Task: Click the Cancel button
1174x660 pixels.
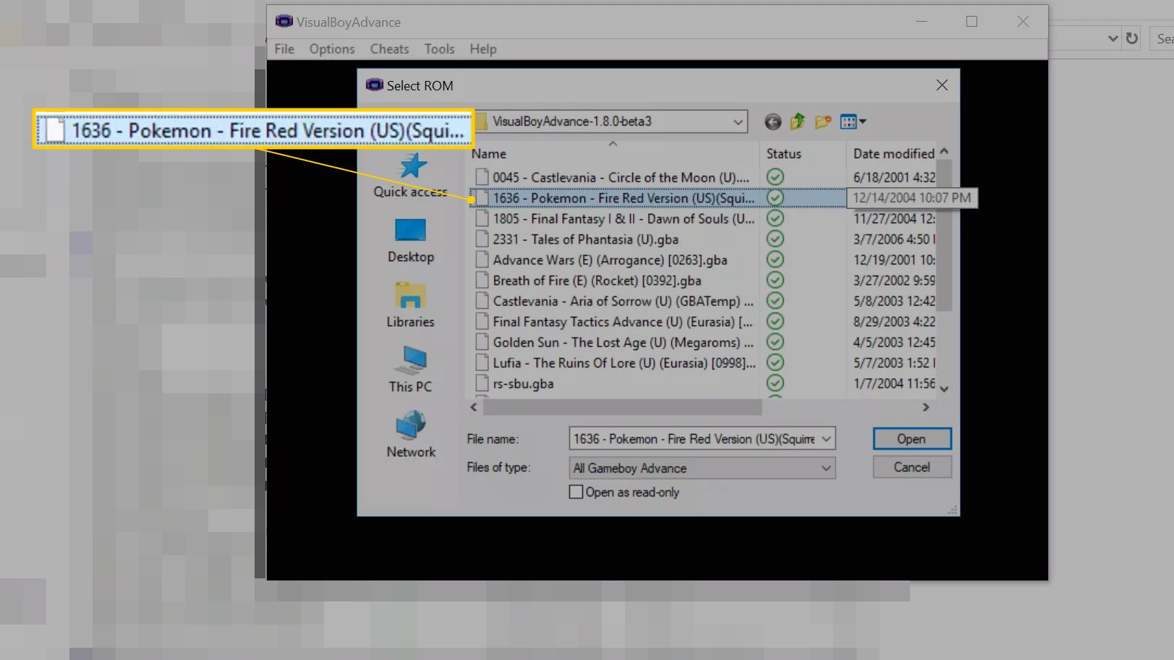Action: (x=911, y=467)
